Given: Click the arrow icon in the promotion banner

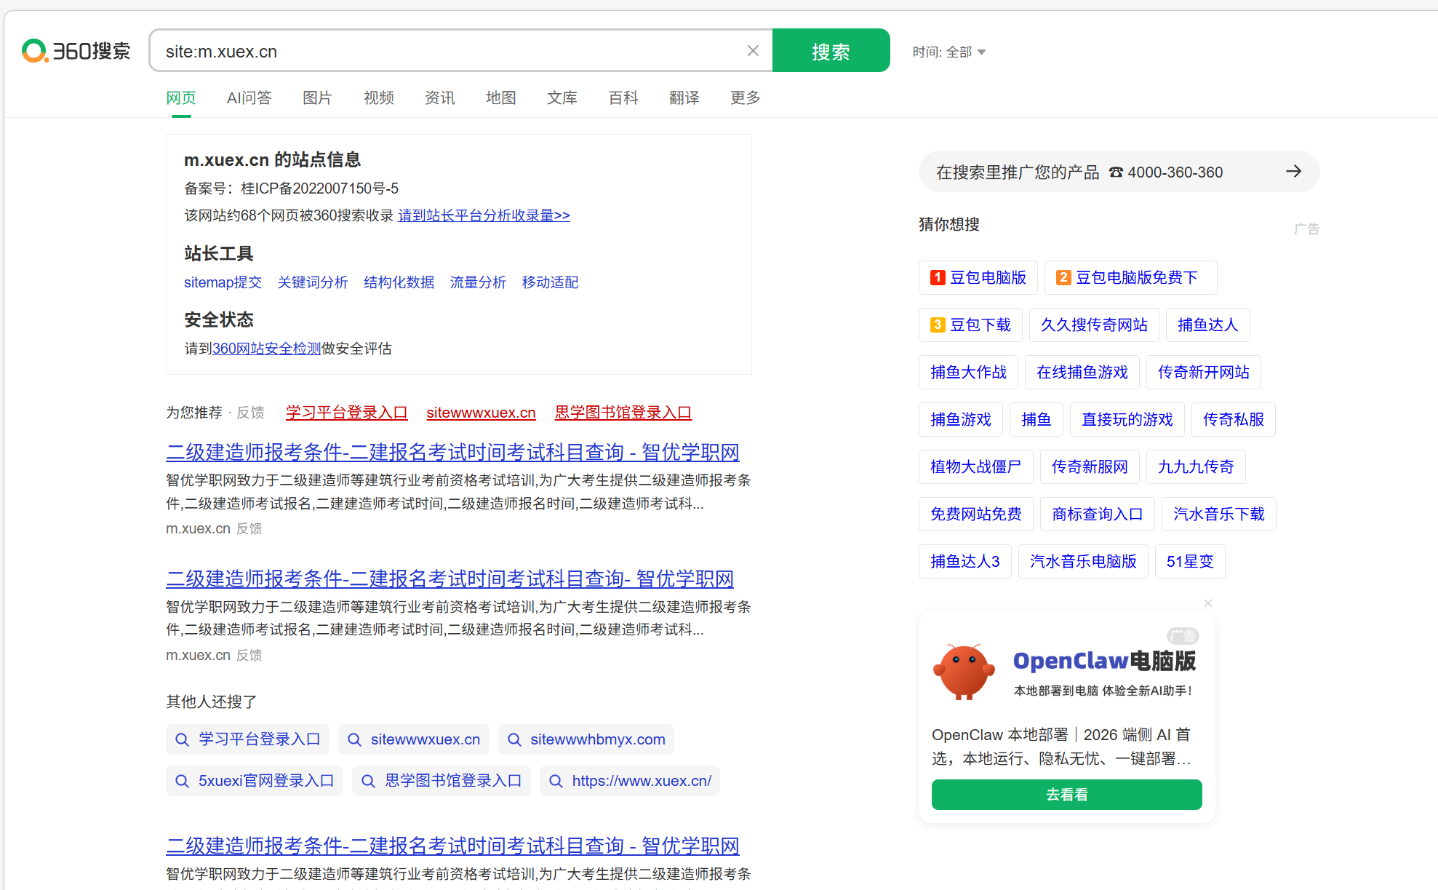Looking at the screenshot, I should pos(1293,172).
